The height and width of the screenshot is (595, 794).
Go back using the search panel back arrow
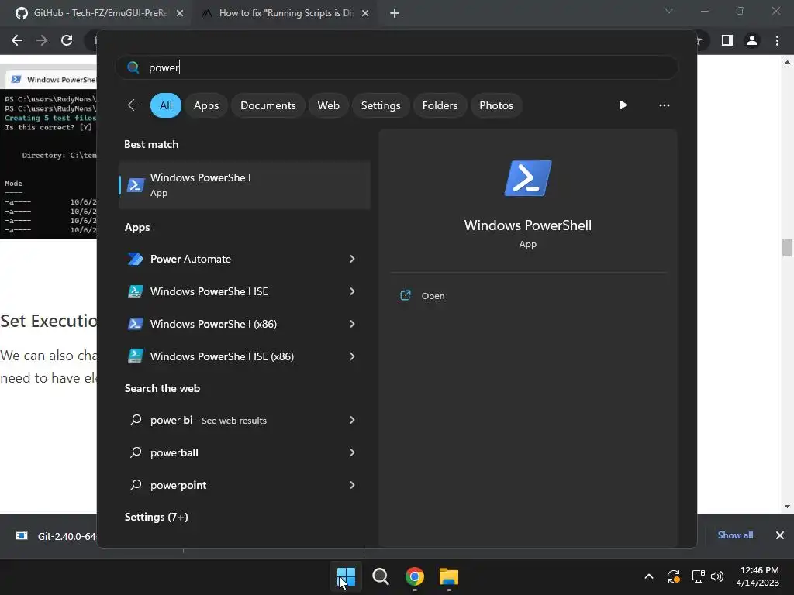pyautogui.click(x=133, y=105)
